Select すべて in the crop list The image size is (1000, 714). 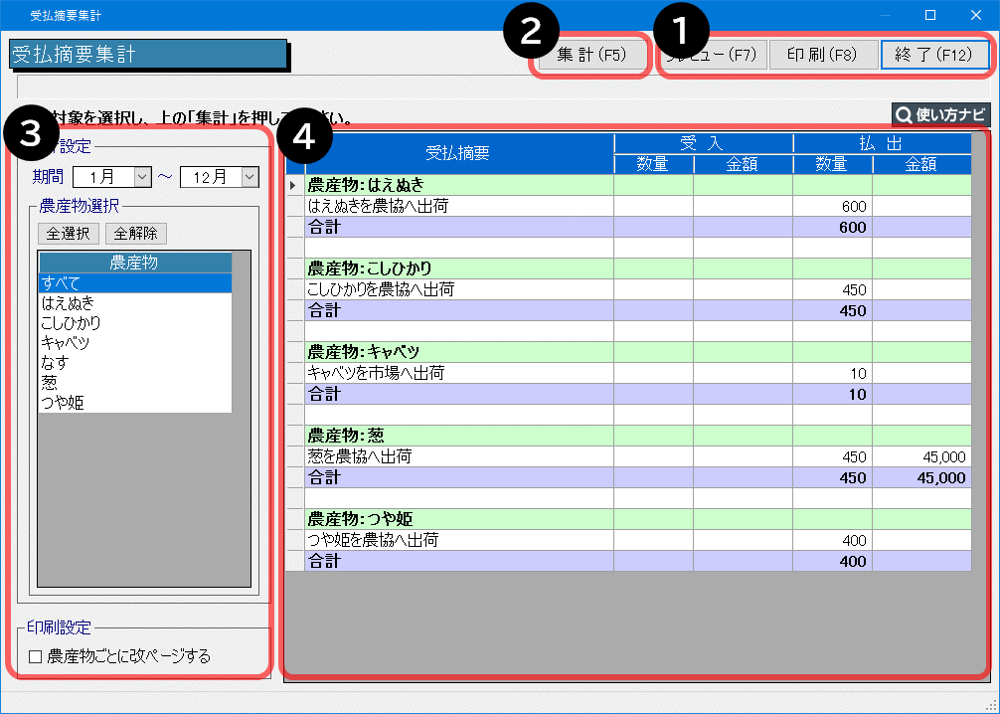[134, 283]
